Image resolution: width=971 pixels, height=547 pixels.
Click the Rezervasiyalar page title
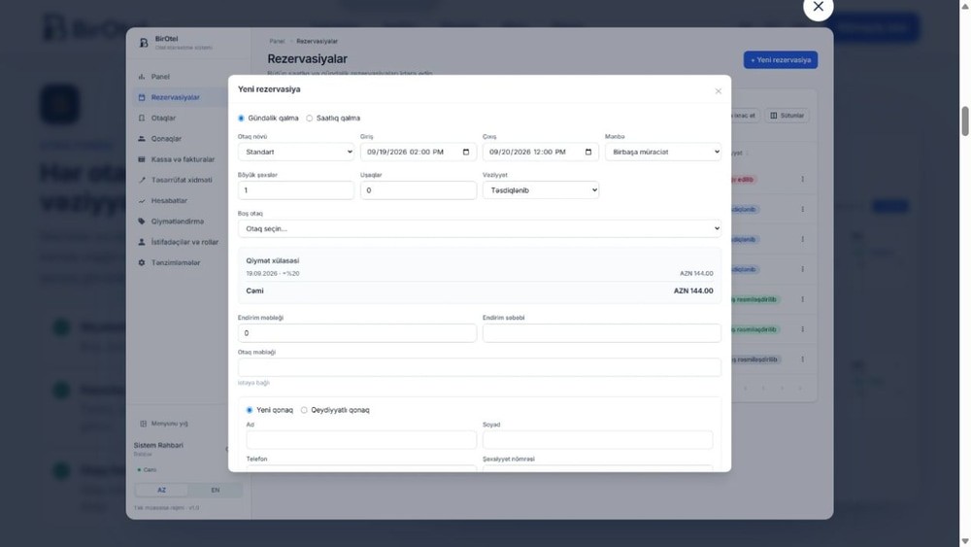pos(307,59)
